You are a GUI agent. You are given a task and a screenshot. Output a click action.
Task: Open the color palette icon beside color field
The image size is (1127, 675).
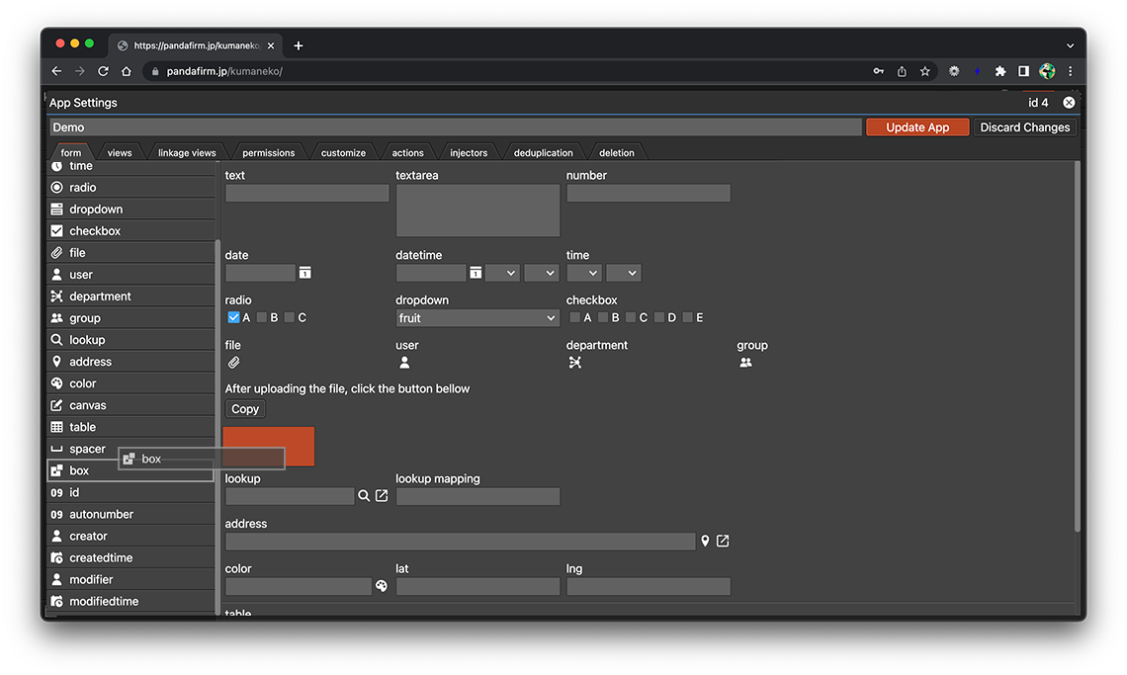382,587
